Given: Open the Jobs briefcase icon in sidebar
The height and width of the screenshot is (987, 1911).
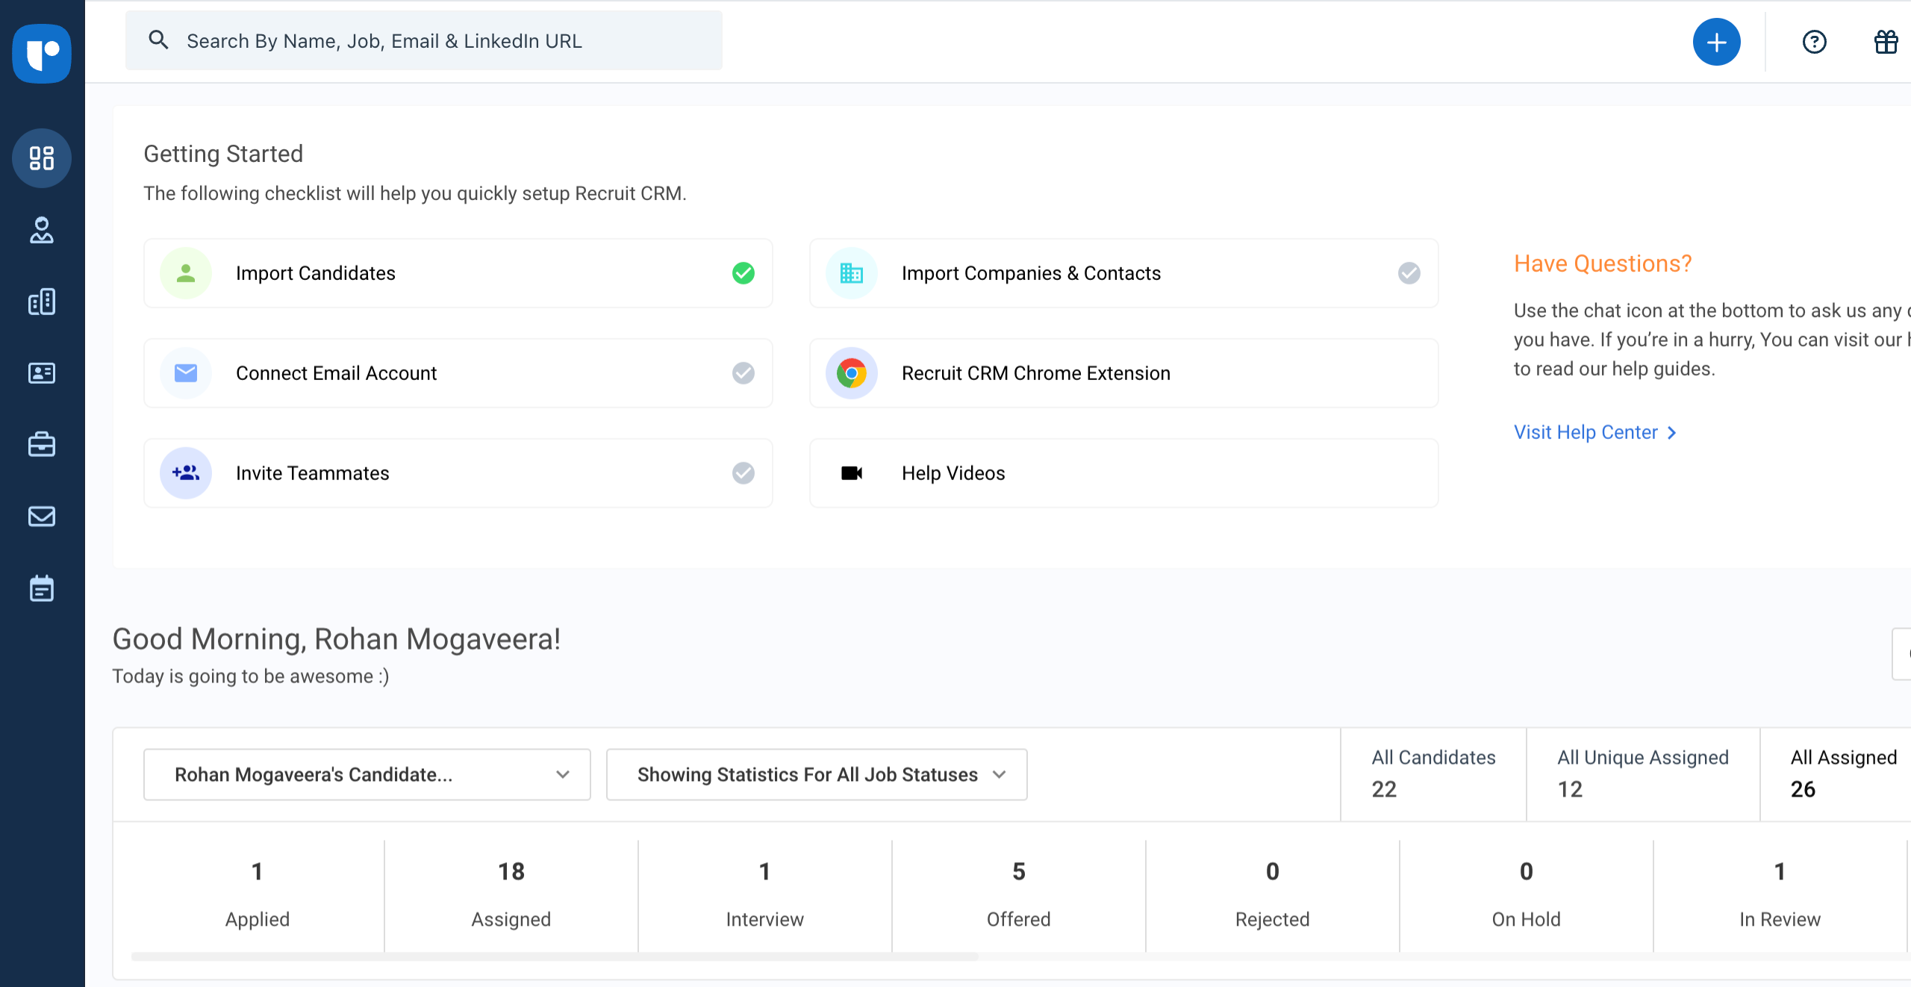Looking at the screenshot, I should [42, 445].
